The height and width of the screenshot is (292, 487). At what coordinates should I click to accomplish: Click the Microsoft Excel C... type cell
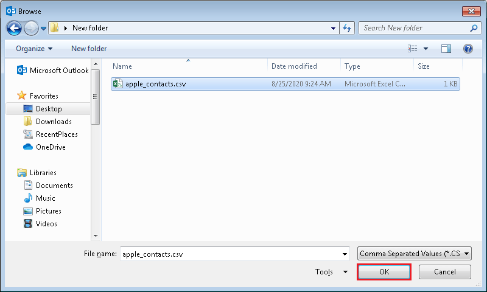point(374,84)
